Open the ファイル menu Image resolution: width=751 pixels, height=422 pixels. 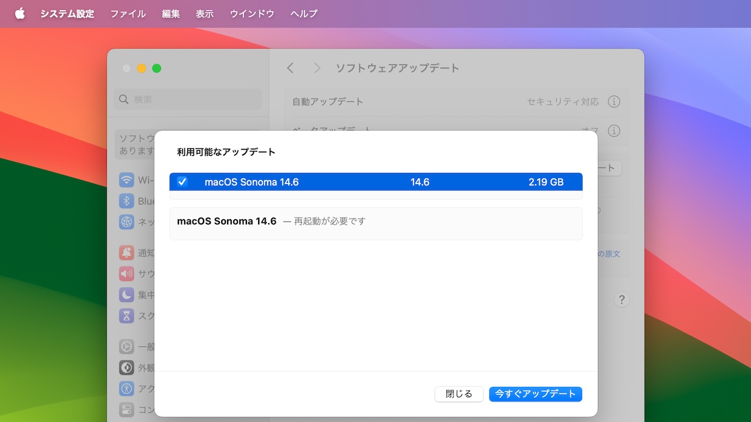pos(128,13)
